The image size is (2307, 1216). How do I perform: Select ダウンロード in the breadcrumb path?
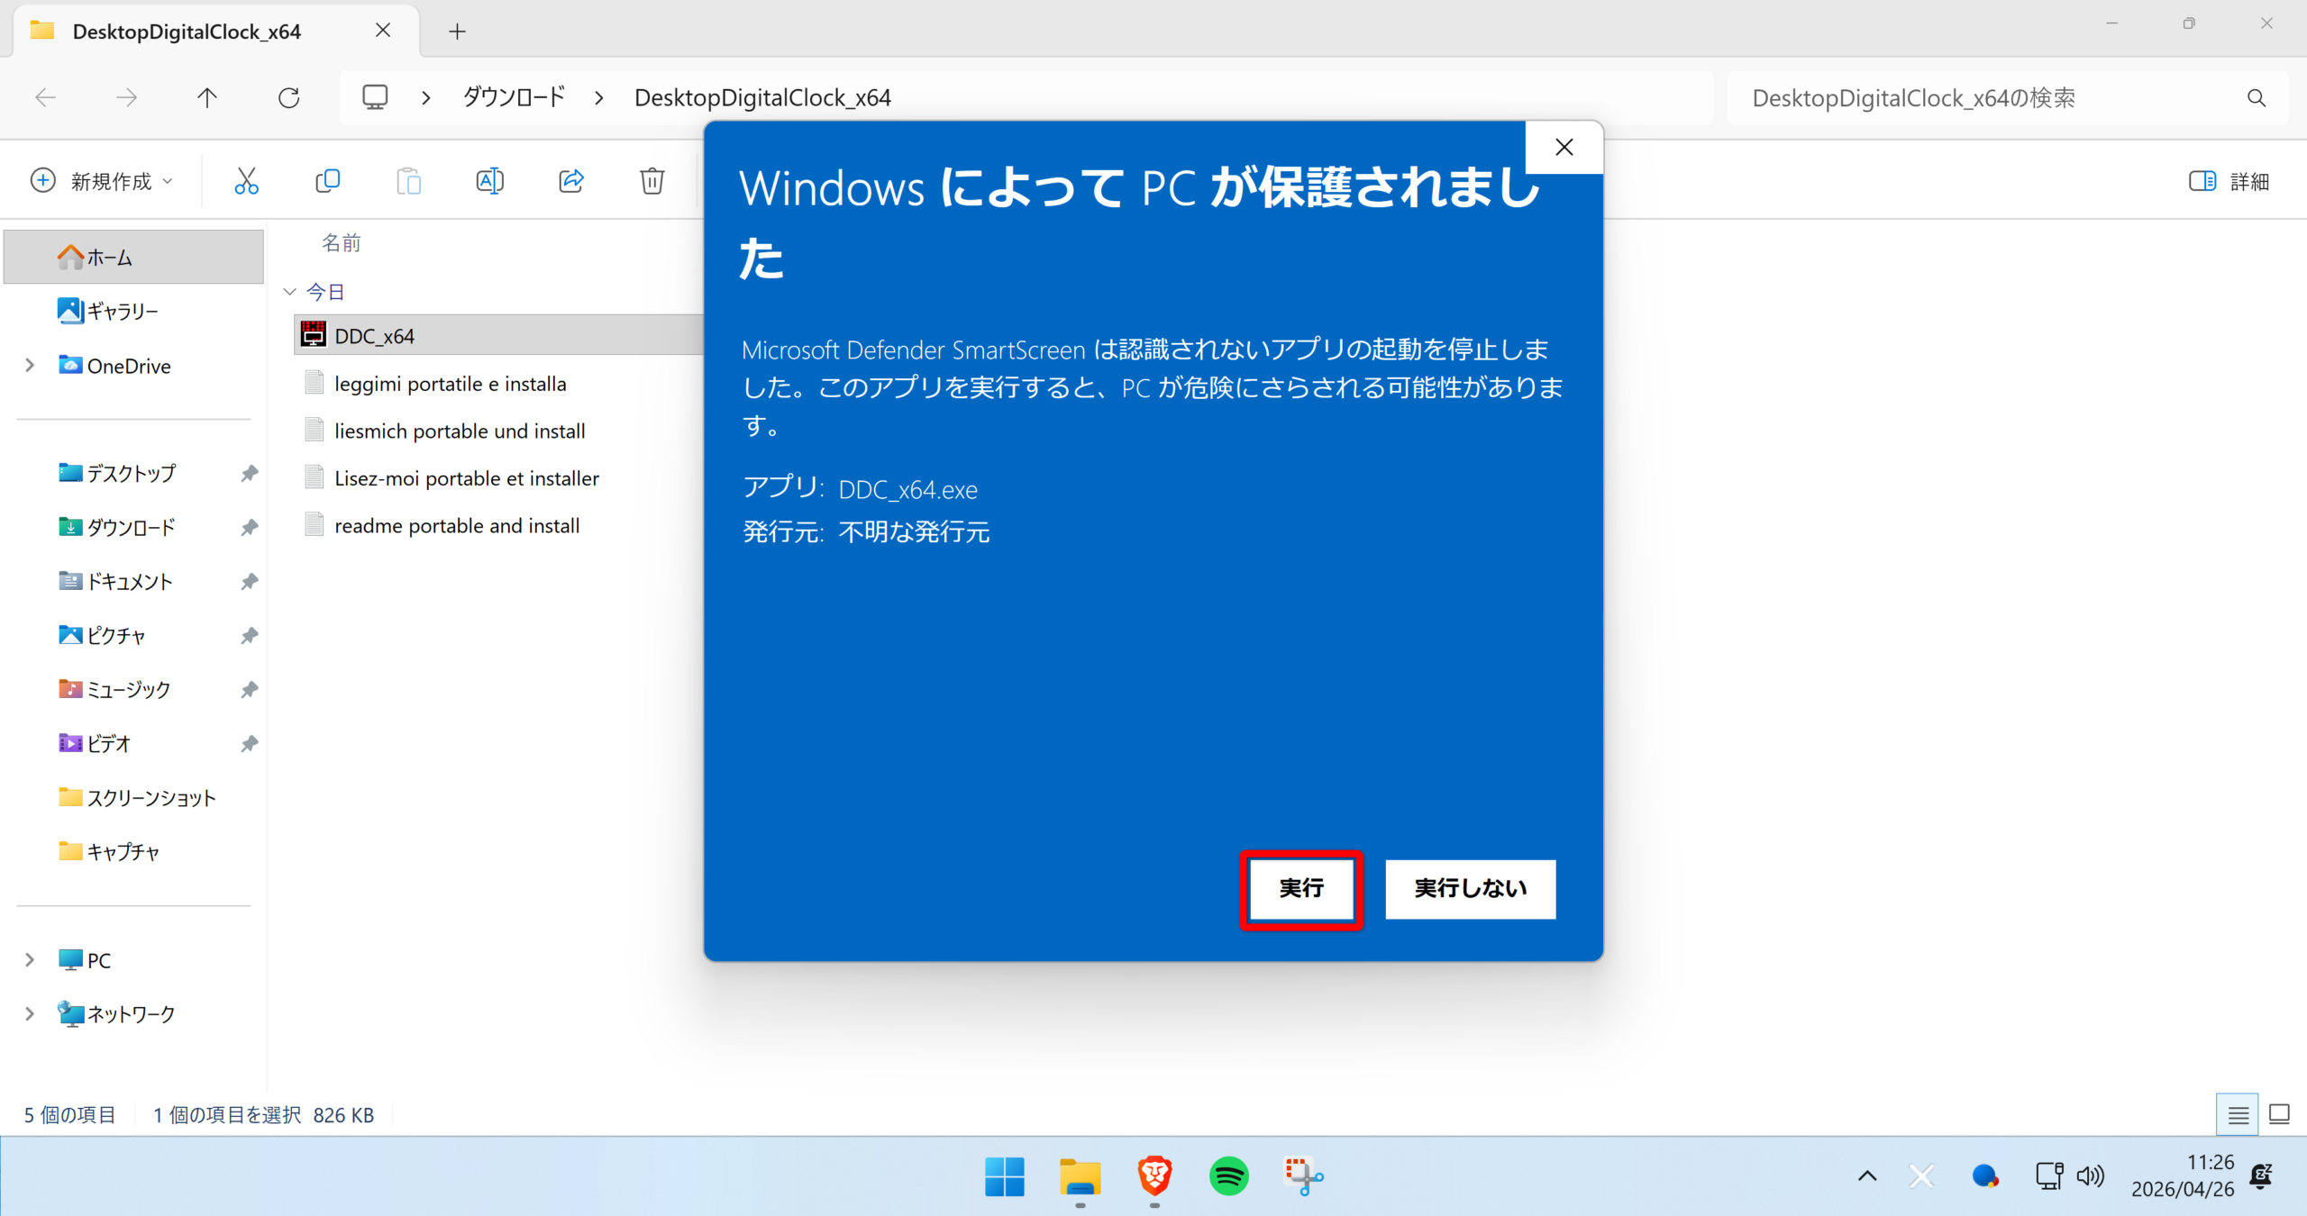(x=514, y=97)
